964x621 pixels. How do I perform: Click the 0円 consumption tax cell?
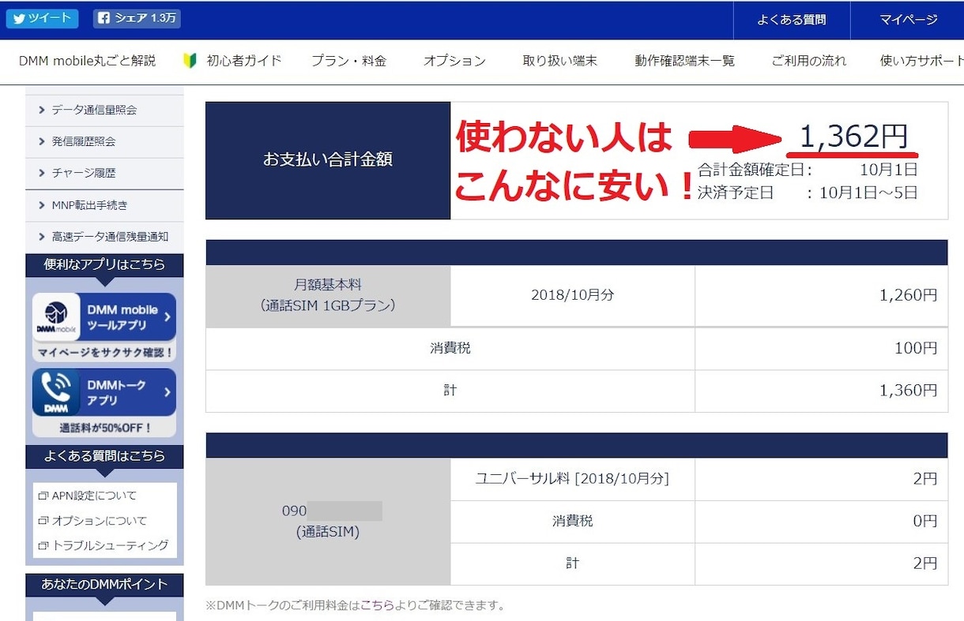click(x=822, y=522)
